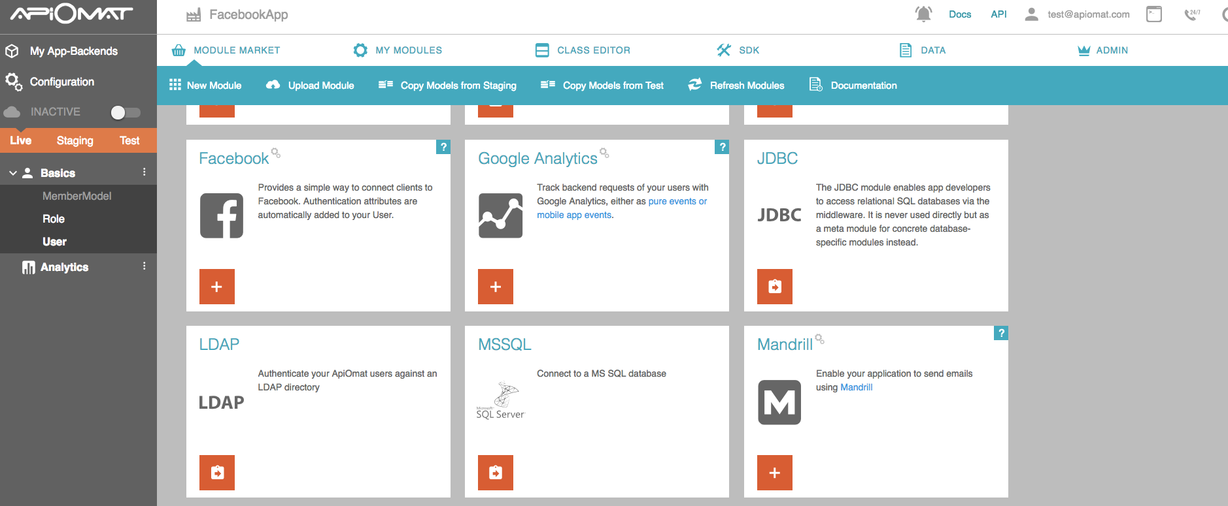
Task: Add the Facebook module with plus button
Action: click(217, 287)
